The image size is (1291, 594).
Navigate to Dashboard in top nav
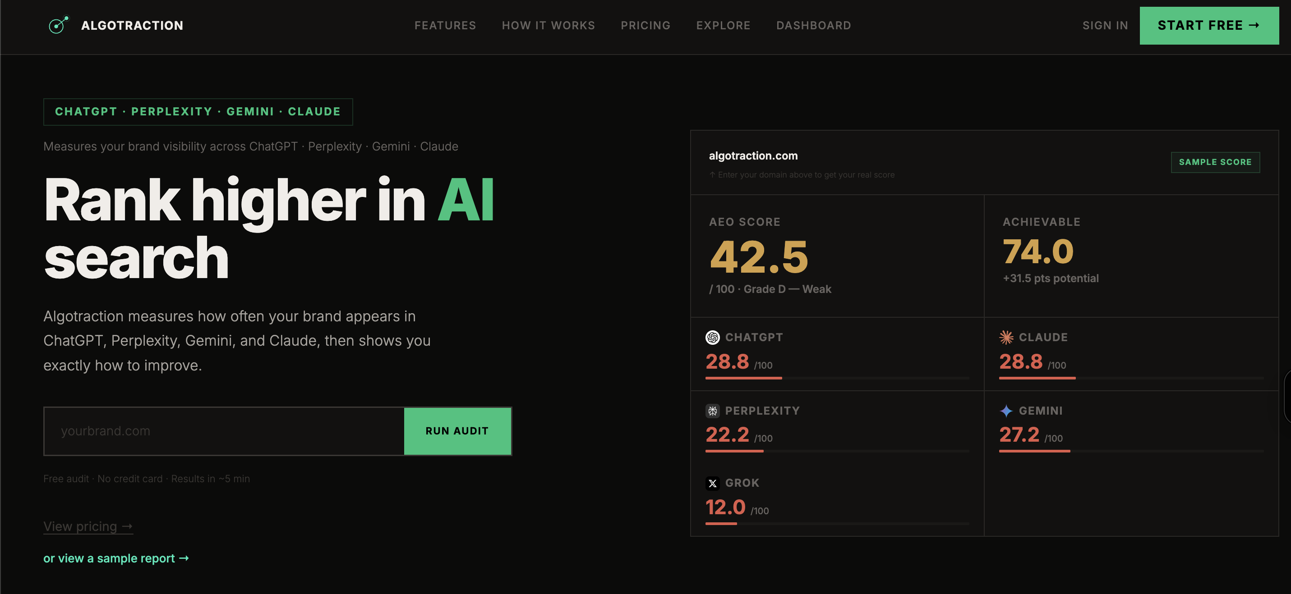pyautogui.click(x=813, y=25)
